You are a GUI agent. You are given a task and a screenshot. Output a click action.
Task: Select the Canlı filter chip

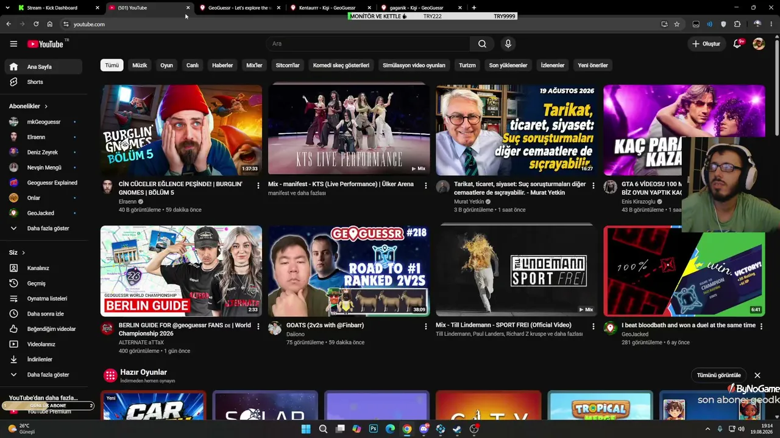pos(193,65)
